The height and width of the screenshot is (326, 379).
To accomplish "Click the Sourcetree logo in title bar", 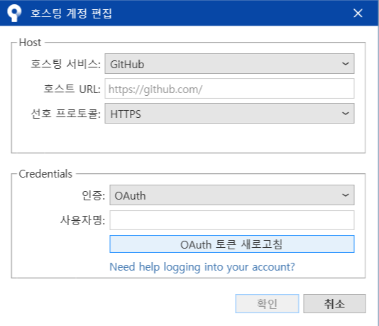I will click(x=14, y=13).
